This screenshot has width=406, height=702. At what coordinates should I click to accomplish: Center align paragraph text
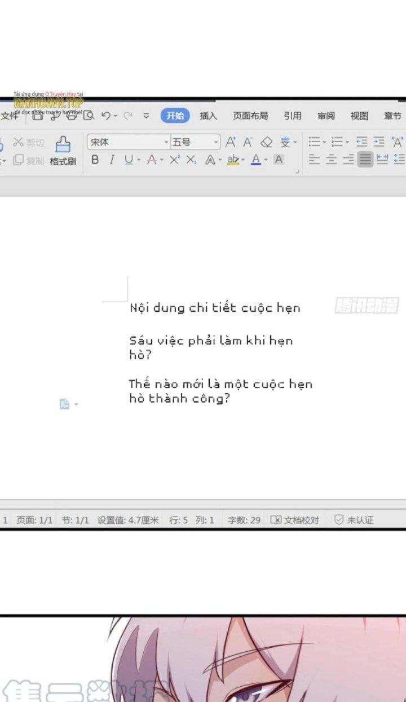(332, 160)
